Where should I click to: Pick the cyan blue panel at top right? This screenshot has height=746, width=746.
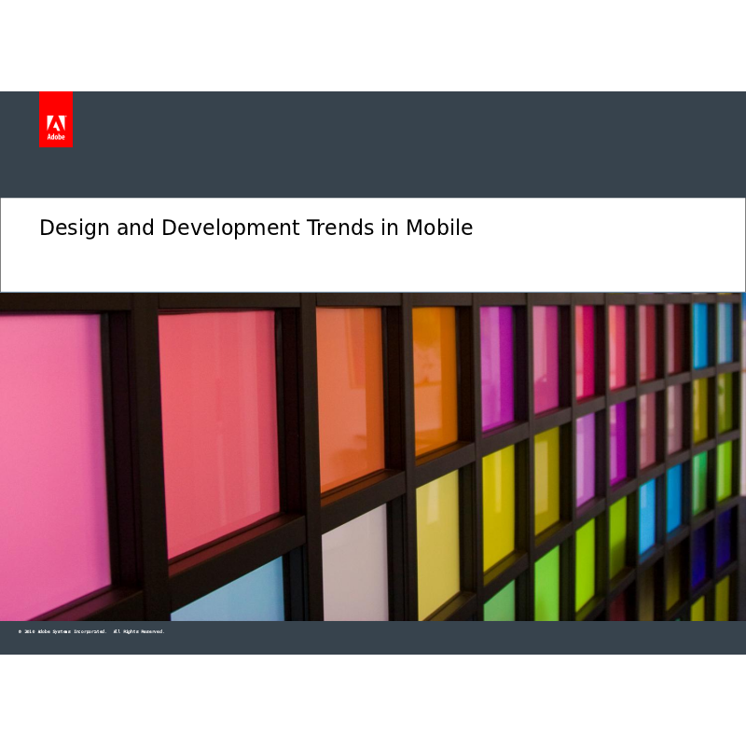pos(700,336)
